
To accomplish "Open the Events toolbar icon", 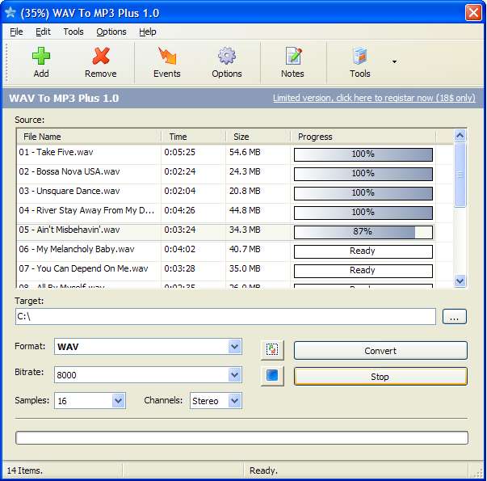I will tap(167, 56).
